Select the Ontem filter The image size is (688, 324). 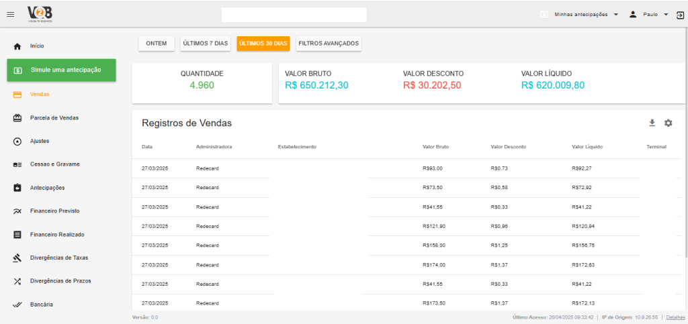[x=157, y=44]
